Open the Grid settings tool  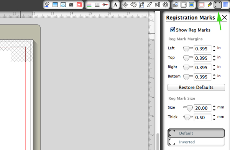click(226, 5)
